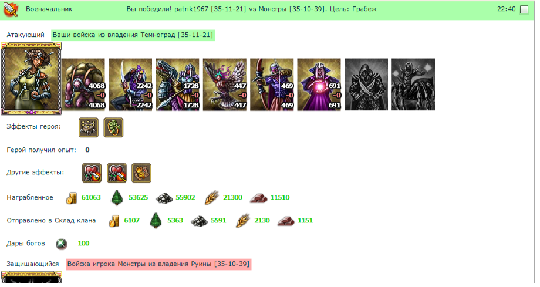Click the first heart-and-sword other effect icon
The image size is (540, 287).
pos(92,173)
